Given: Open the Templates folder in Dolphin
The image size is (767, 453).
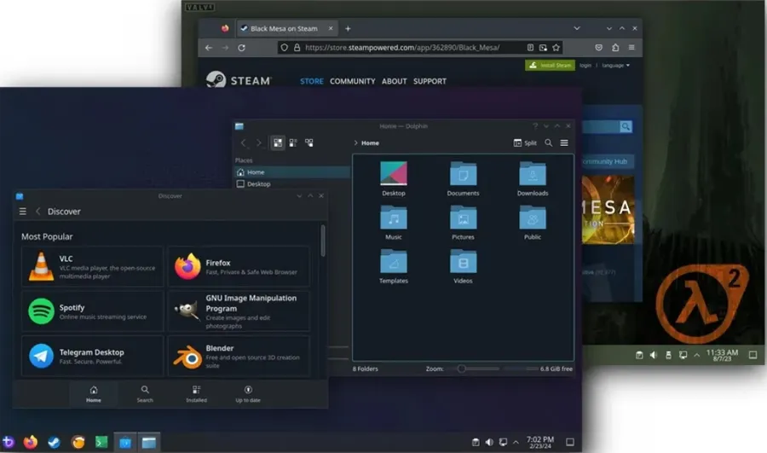Looking at the screenshot, I should click(x=393, y=266).
